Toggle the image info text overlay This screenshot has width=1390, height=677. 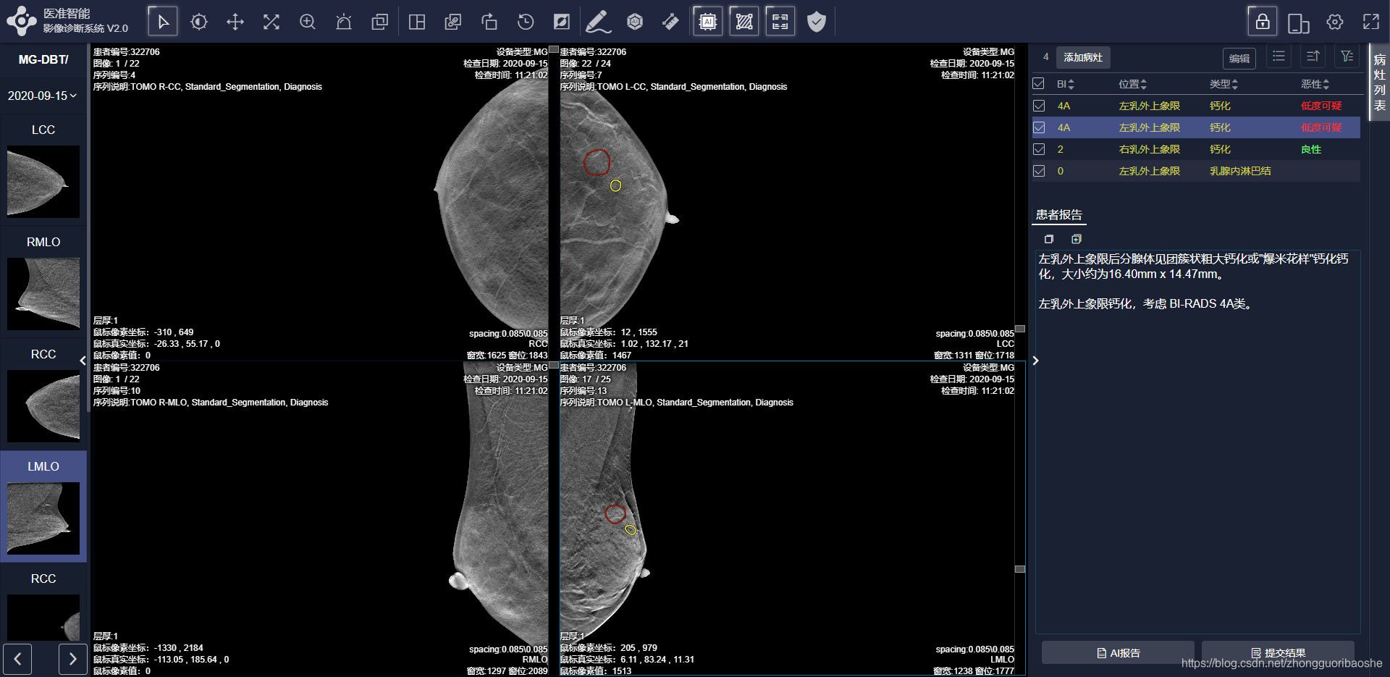click(x=780, y=22)
